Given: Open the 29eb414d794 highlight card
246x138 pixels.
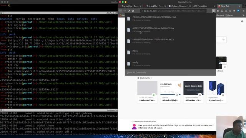Looking at the screenshot, I should [147, 92].
